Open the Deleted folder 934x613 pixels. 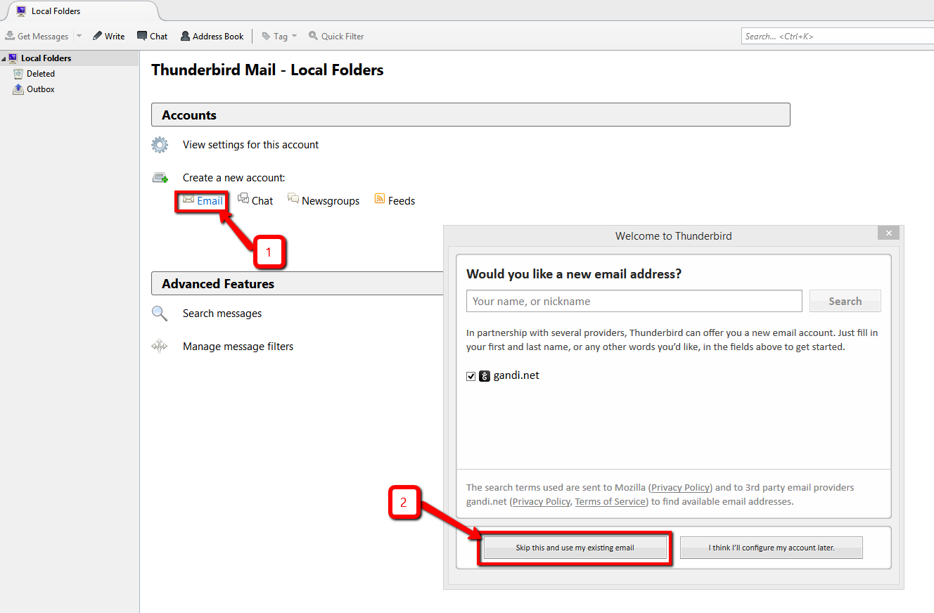pos(41,74)
